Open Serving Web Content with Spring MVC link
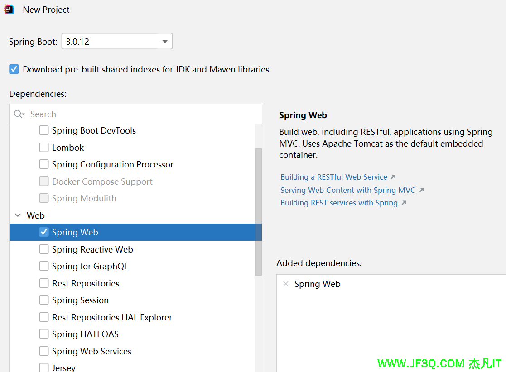 point(347,190)
